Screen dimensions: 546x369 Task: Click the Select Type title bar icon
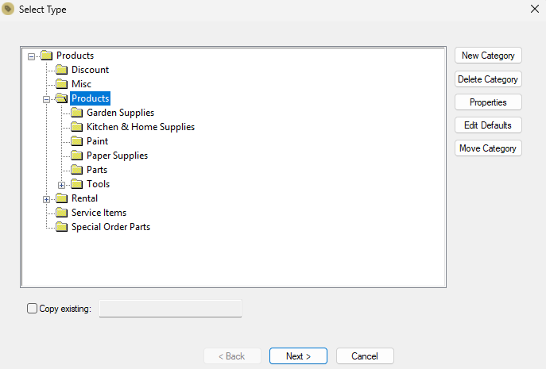(x=8, y=9)
